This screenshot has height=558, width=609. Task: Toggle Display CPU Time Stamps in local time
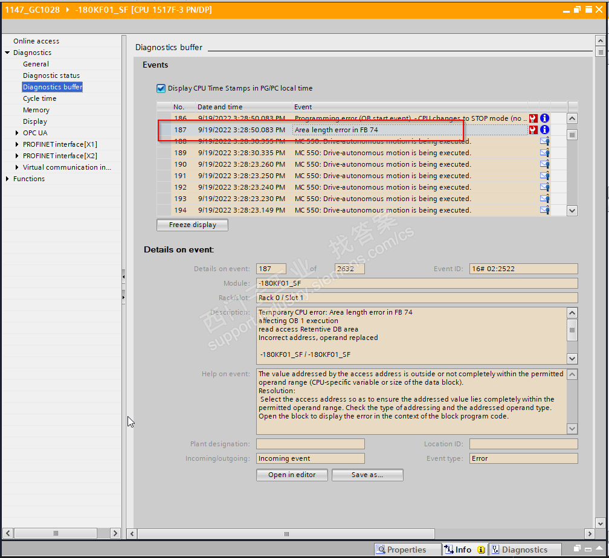point(161,89)
